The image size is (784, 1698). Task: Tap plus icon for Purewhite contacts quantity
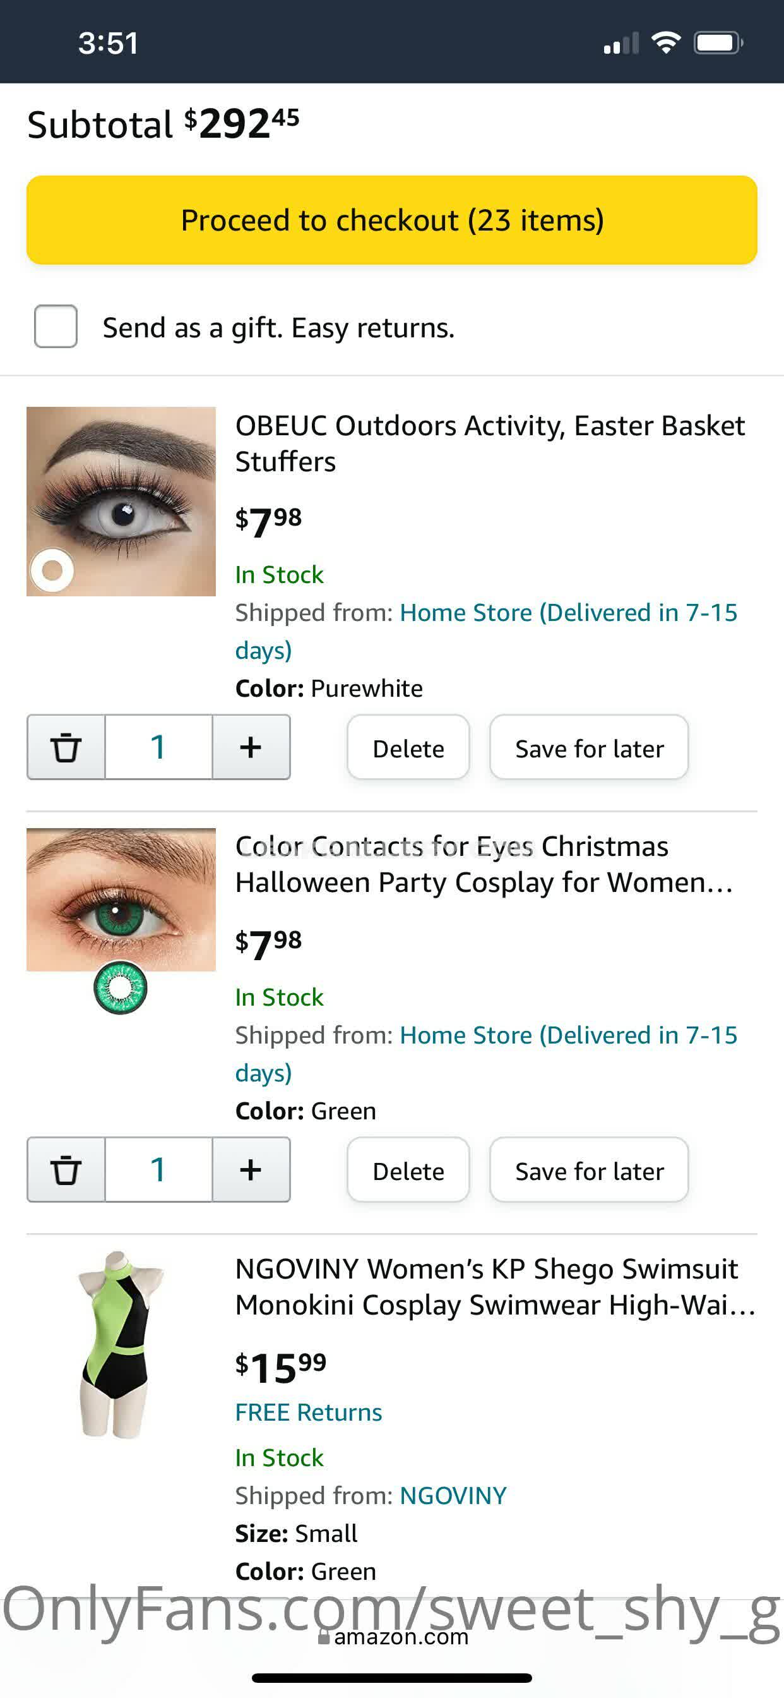(x=251, y=747)
